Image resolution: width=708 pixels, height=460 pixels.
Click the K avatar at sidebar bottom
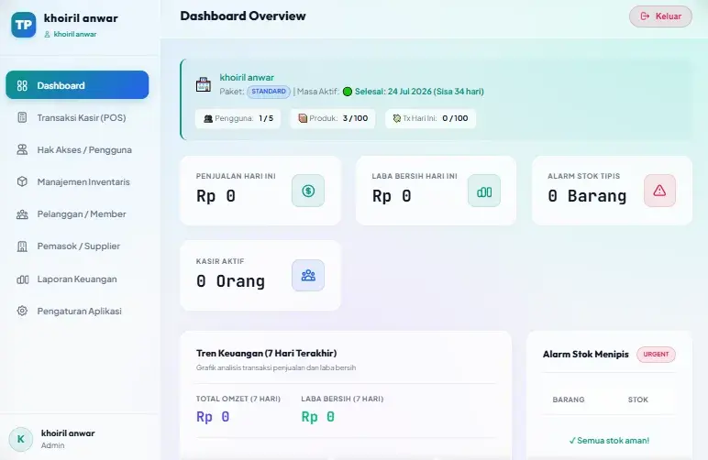pyautogui.click(x=21, y=439)
